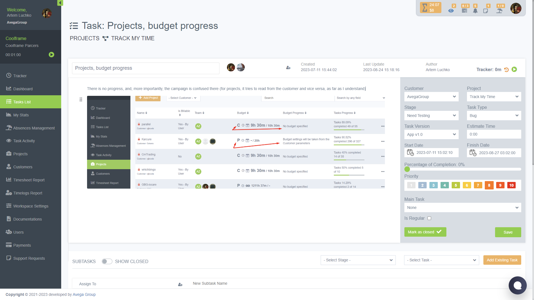Collapse the sidebar with green arrow

pyautogui.click(x=60, y=3)
